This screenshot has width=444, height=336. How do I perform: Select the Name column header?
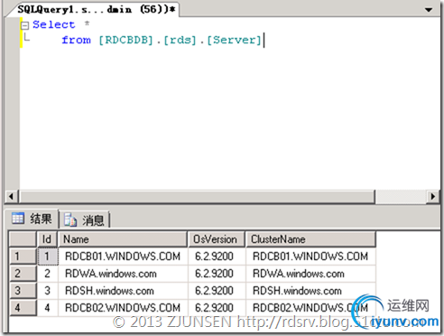[x=123, y=239]
